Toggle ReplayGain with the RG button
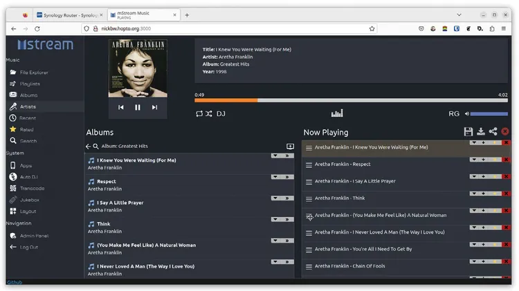The image size is (519, 291). click(454, 114)
